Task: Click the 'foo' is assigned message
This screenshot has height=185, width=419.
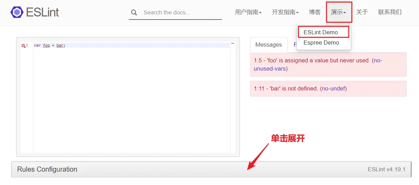Action: point(328,64)
